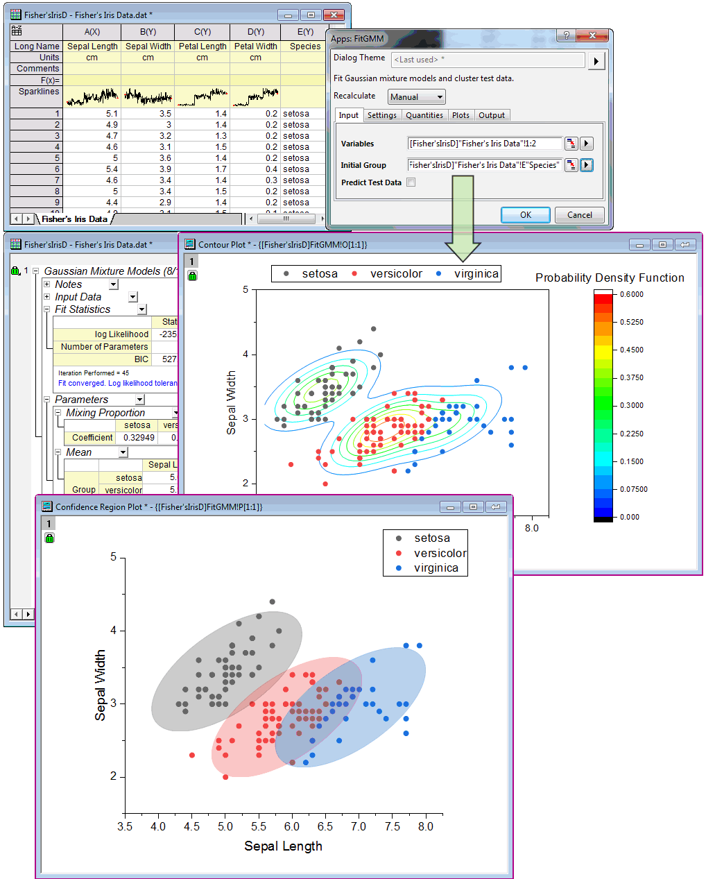This screenshot has height=879, width=706.
Task: Click lock icon beside Gaussian Mixture Models
Action: pos(15,271)
